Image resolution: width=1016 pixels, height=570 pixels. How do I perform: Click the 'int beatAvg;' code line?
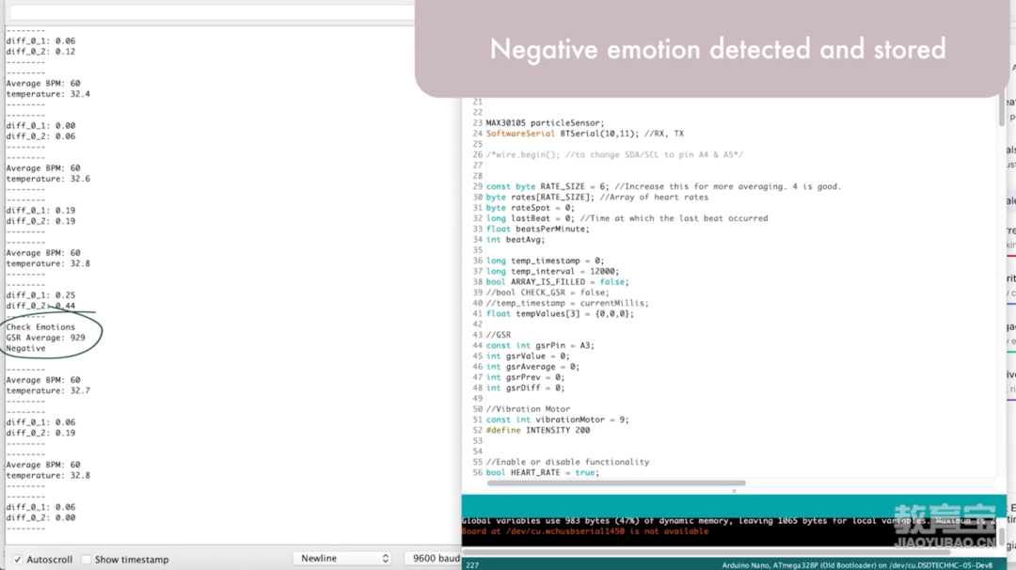tap(516, 240)
